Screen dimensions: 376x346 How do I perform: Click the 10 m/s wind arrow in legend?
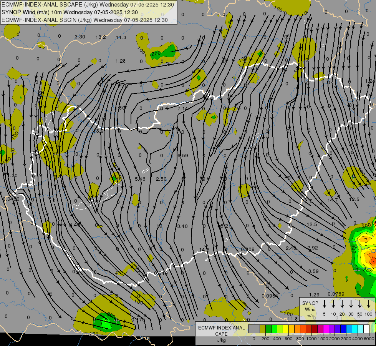coord(333,304)
